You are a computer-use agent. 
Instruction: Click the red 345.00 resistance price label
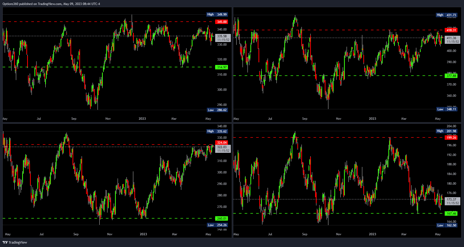click(222, 22)
